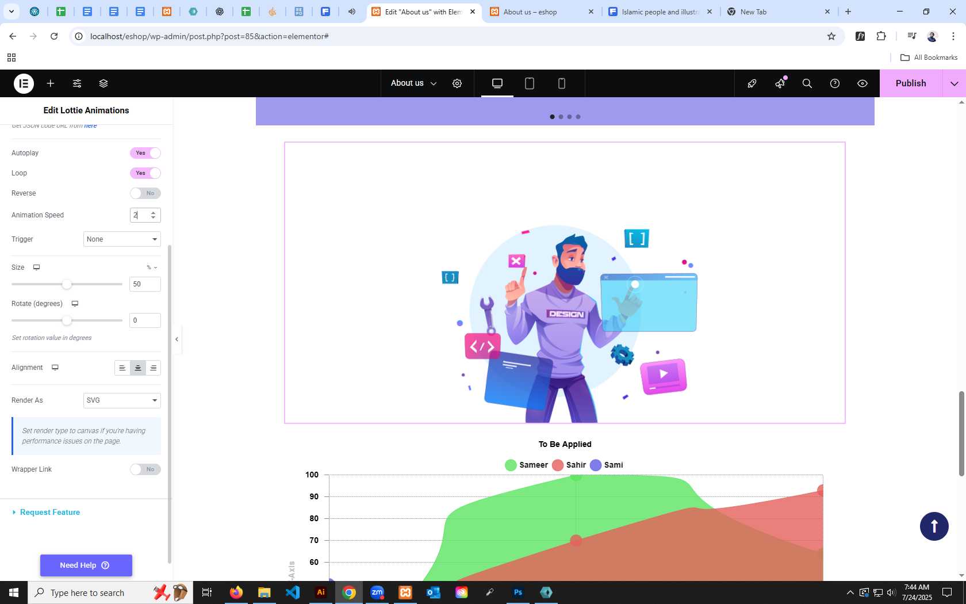Select the first carousel pagination dot

pyautogui.click(x=552, y=117)
